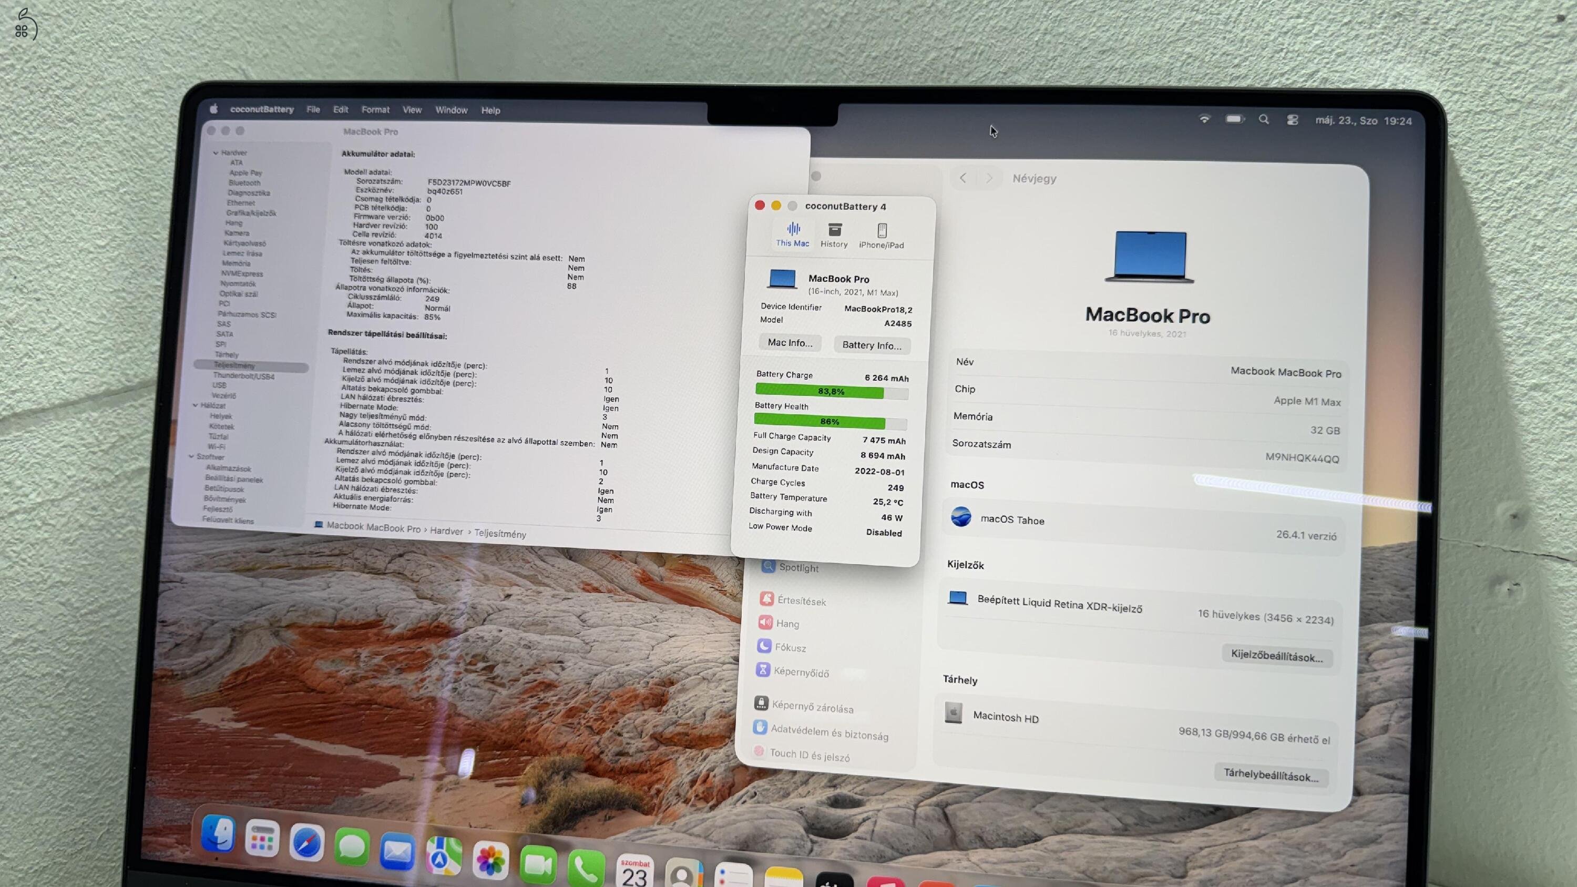Select Teljesítmény in the System Information sidebar

[x=251, y=365]
